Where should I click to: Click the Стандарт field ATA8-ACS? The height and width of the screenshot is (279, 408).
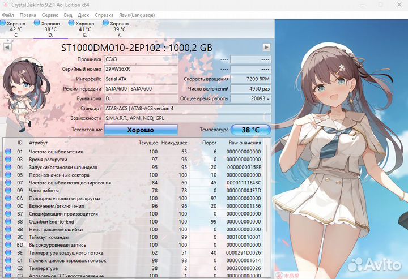tap(188, 109)
